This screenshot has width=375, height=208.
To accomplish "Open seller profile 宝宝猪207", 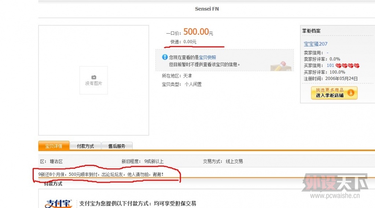I will click(x=316, y=44).
